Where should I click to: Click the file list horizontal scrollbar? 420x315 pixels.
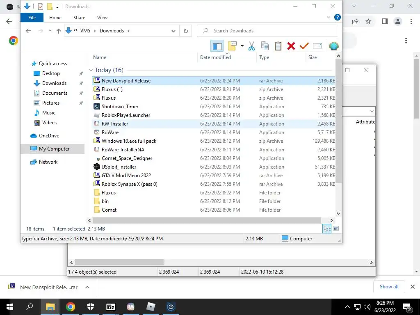pos(207,220)
